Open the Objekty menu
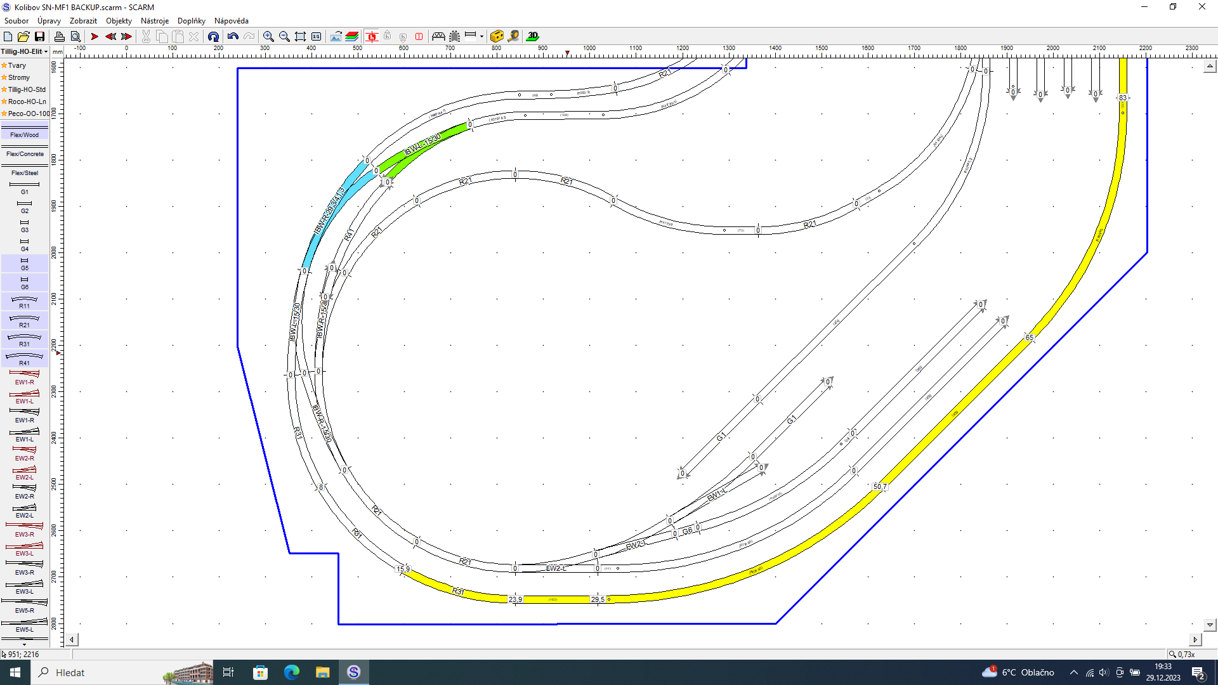Screen dimensions: 1218x685 click(x=119, y=21)
